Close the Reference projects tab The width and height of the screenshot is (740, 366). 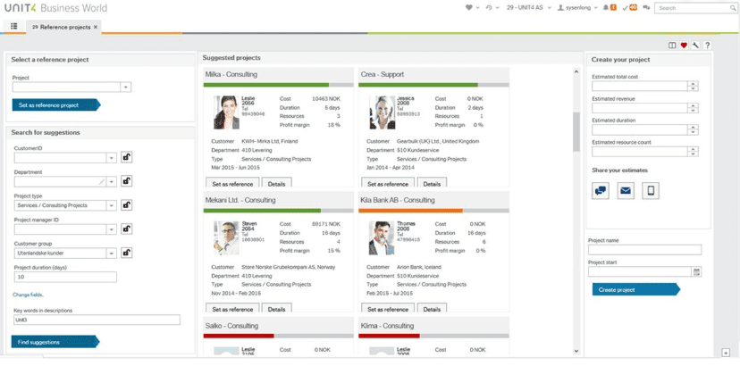96,27
